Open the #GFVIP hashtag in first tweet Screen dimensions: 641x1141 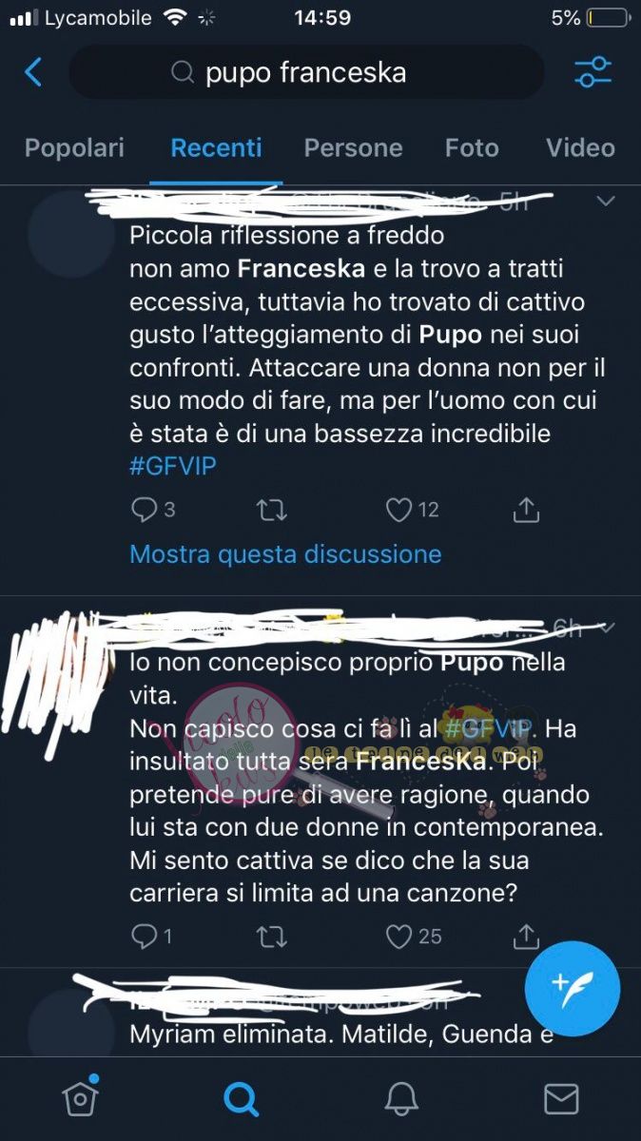pos(172,466)
